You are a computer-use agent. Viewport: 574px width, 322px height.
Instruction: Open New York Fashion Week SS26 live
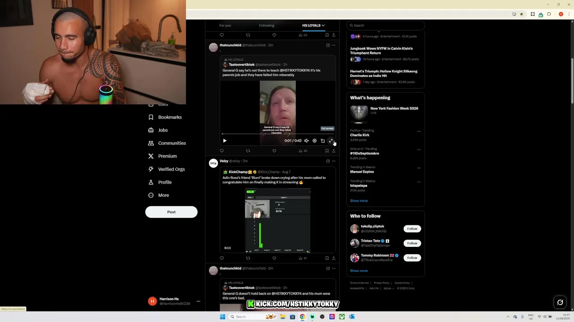click(x=385, y=114)
